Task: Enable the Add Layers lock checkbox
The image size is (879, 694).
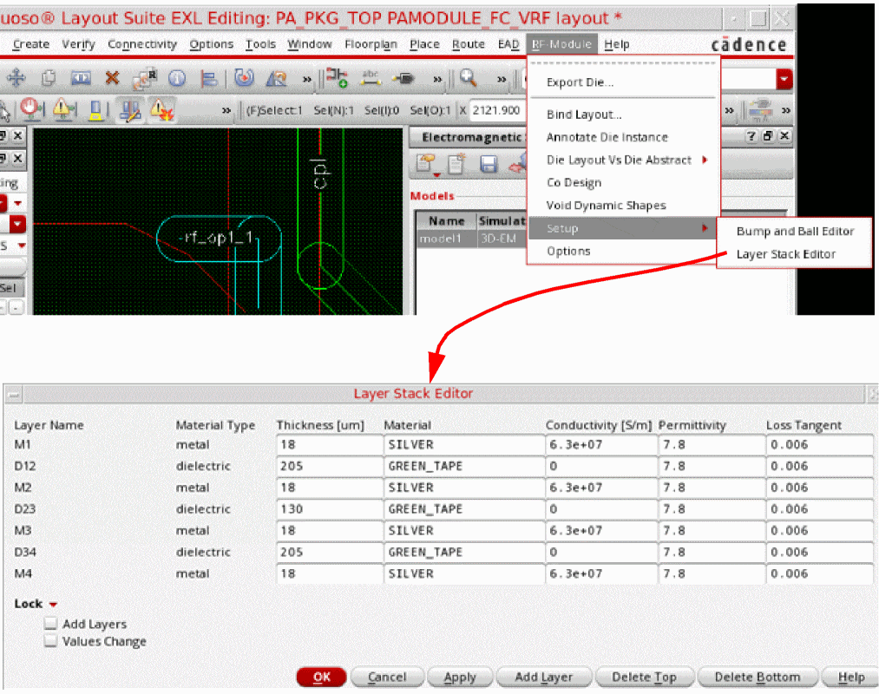Action: click(51, 624)
